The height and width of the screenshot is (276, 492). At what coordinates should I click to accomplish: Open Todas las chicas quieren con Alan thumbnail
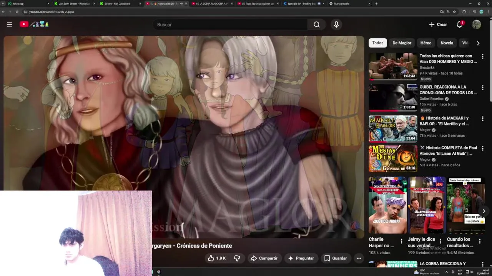(x=393, y=66)
